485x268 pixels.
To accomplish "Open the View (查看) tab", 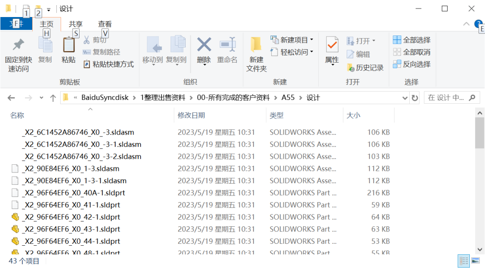I will [105, 24].
